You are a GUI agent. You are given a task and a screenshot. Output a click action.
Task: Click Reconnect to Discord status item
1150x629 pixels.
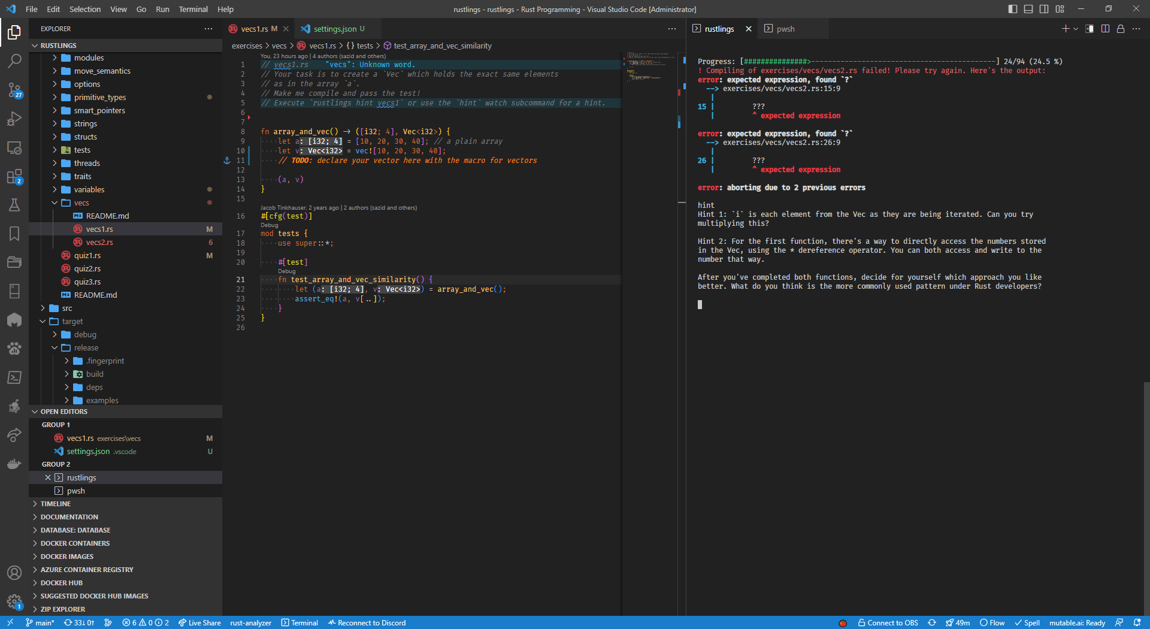(367, 622)
